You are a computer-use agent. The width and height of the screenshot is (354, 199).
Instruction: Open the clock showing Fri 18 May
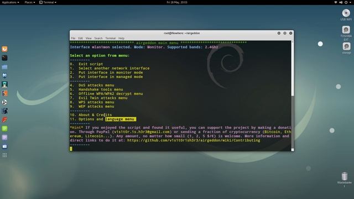(177, 2)
